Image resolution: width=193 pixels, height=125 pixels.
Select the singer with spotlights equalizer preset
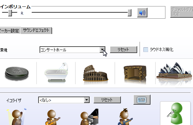click(17, 117)
